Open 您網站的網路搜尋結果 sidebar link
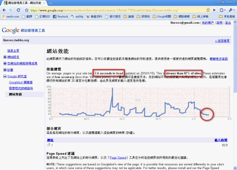 tap(22, 63)
